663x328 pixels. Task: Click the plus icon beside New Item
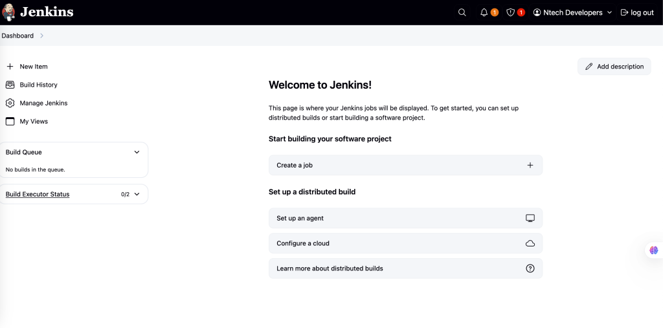[x=10, y=67]
